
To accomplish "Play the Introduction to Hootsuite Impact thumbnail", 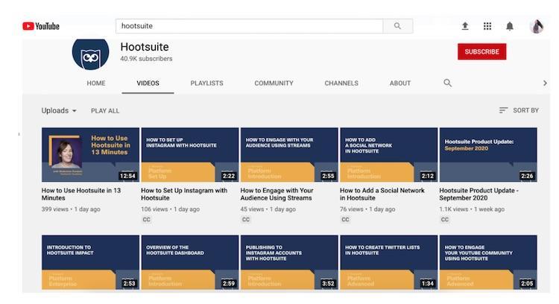I will 90,262.
